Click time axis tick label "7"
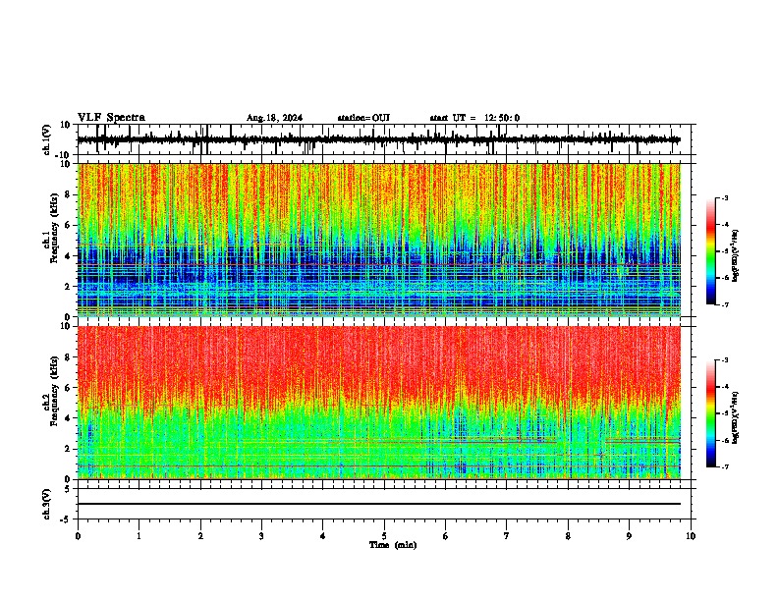Screen dimensions: 778x601 tap(507, 536)
